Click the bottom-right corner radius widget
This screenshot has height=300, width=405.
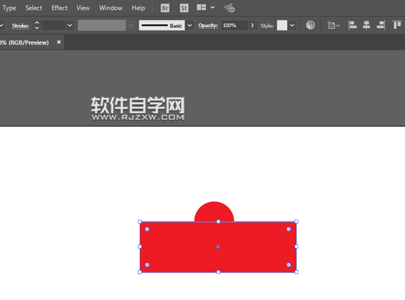(289, 265)
